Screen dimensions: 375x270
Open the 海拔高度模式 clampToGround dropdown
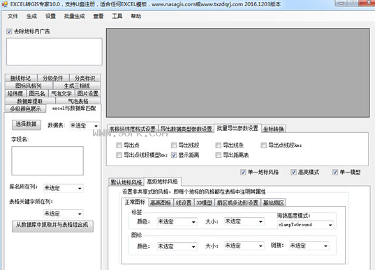[x=305, y=225]
